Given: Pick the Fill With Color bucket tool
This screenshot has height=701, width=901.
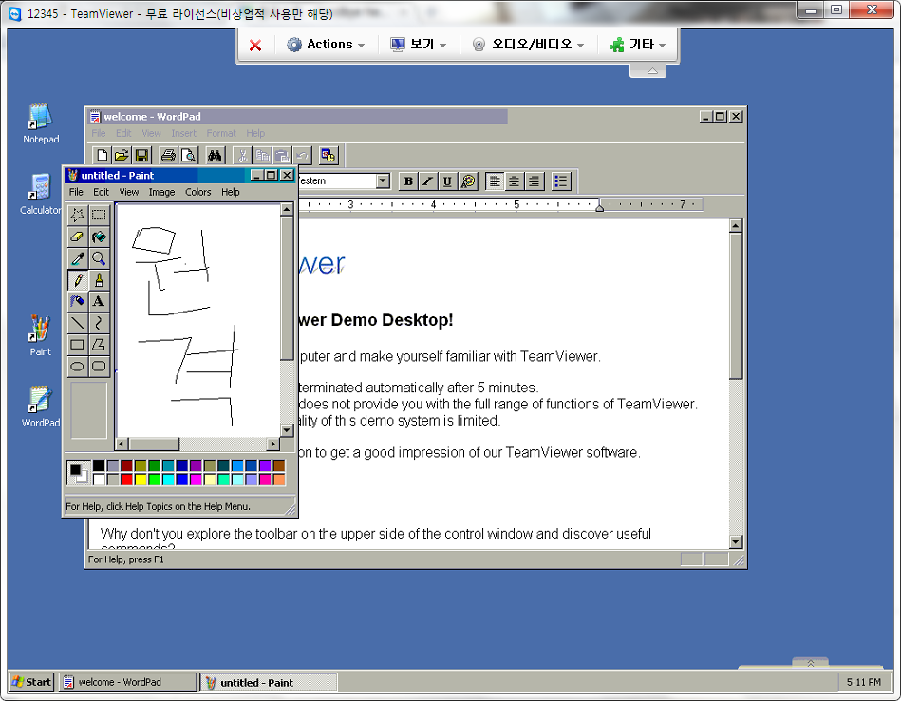Looking at the screenshot, I should pos(99,237).
